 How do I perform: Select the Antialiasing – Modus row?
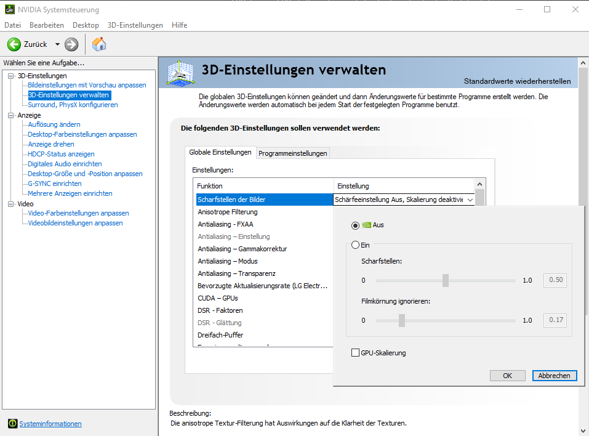point(265,261)
